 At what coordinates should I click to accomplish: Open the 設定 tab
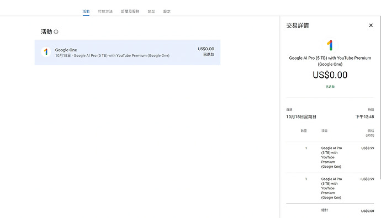pos(167,12)
